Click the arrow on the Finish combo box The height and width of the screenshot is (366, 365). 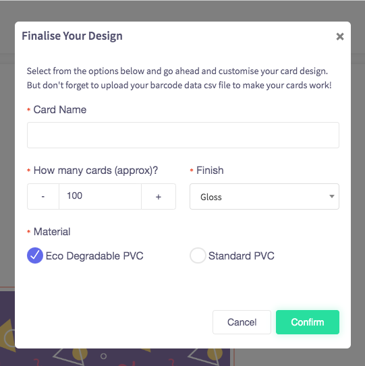tap(331, 196)
